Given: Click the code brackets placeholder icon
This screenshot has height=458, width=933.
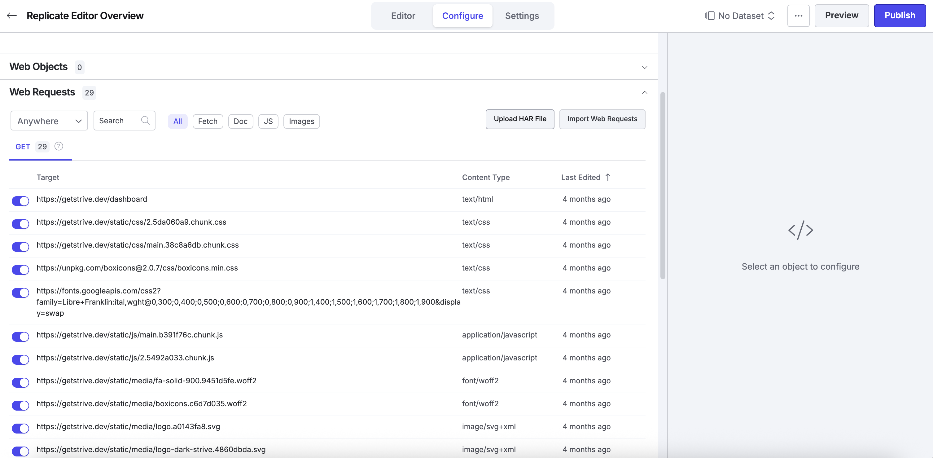Looking at the screenshot, I should click(800, 230).
